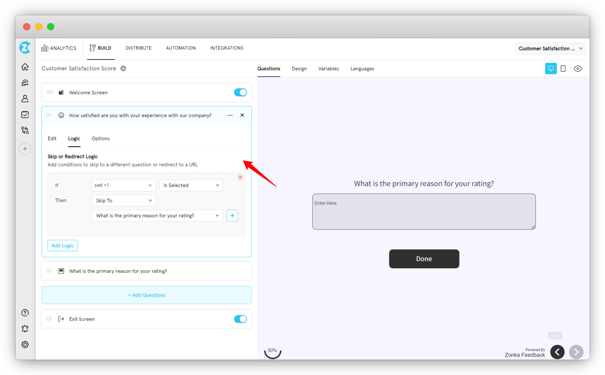Click the 50% progress indicator
The height and width of the screenshot is (375, 605).
point(272,350)
